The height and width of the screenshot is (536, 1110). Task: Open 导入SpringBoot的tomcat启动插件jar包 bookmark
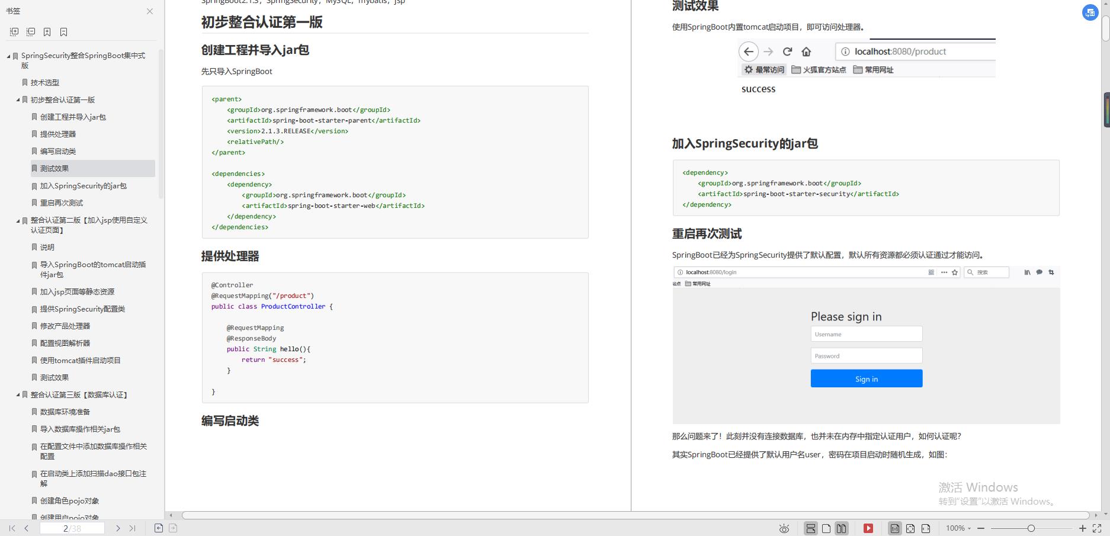(92, 269)
